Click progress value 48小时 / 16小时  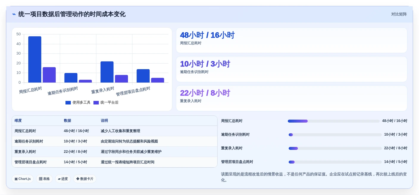tap(395, 121)
